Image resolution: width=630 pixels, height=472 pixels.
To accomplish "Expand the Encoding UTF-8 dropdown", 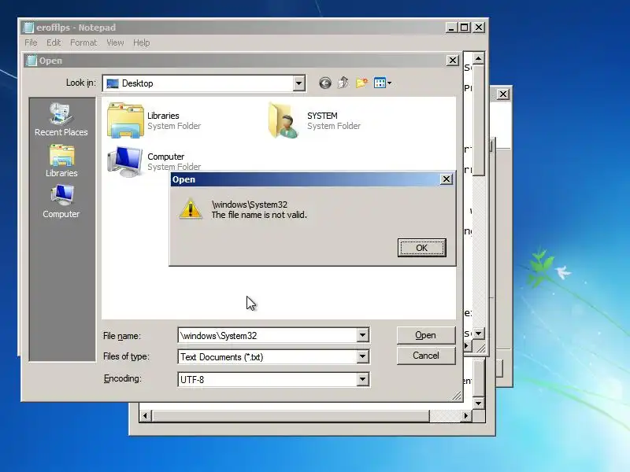I will coord(362,379).
